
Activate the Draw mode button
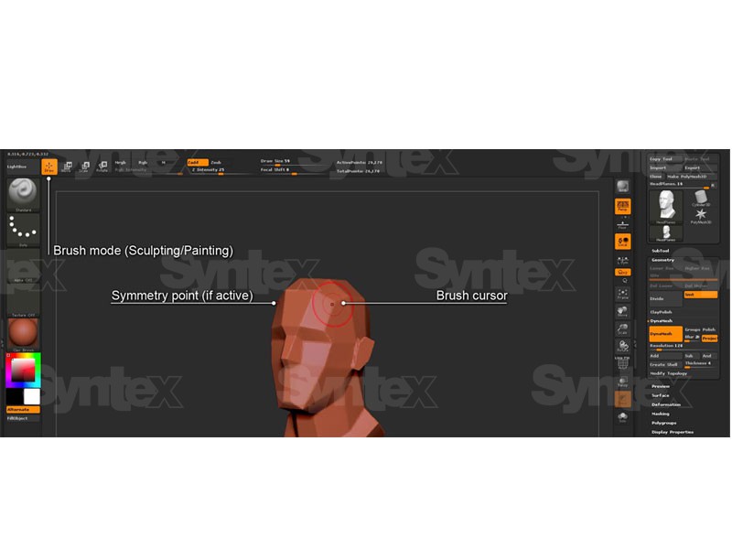(x=49, y=167)
